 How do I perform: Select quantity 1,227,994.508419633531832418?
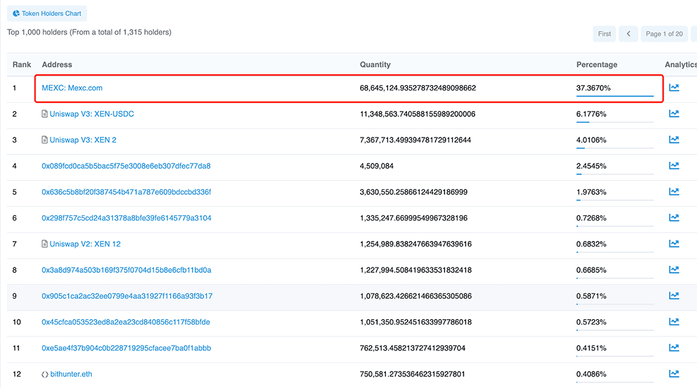[x=416, y=270]
